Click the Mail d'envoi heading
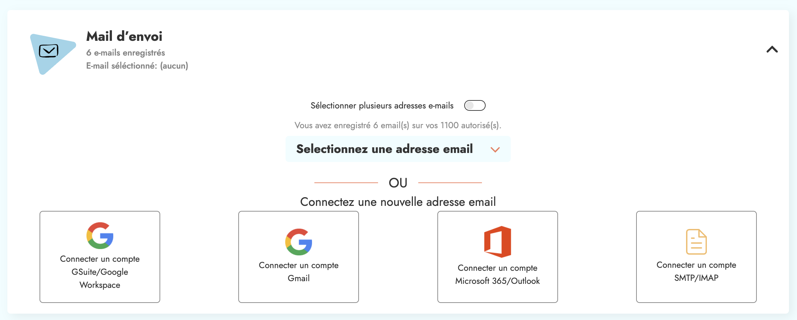Viewport: 797px width, 320px height. click(124, 36)
